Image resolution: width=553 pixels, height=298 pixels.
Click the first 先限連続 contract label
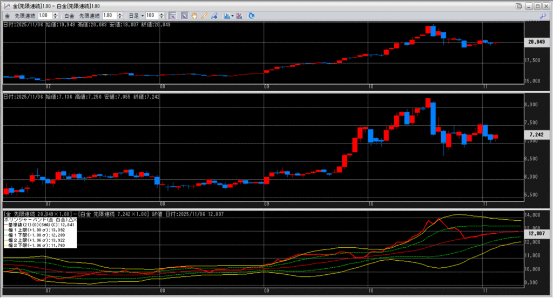pos(25,16)
